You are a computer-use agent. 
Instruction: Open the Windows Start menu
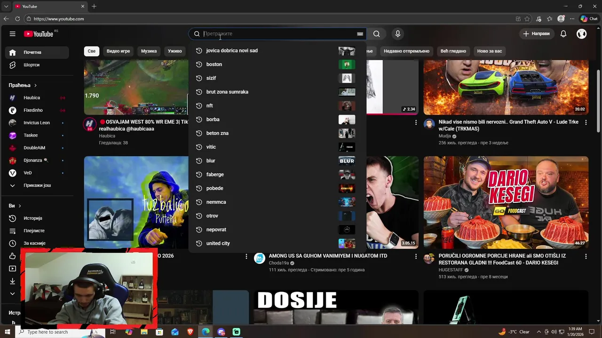tap(8, 332)
